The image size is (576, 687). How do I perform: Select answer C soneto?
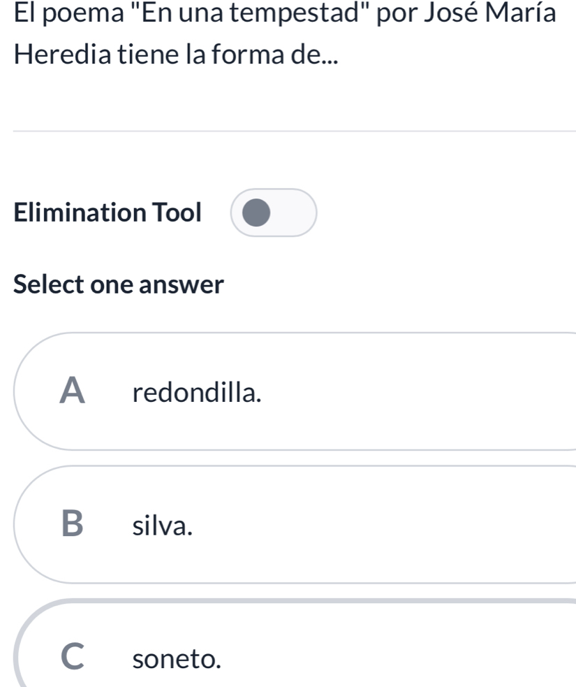(295, 644)
